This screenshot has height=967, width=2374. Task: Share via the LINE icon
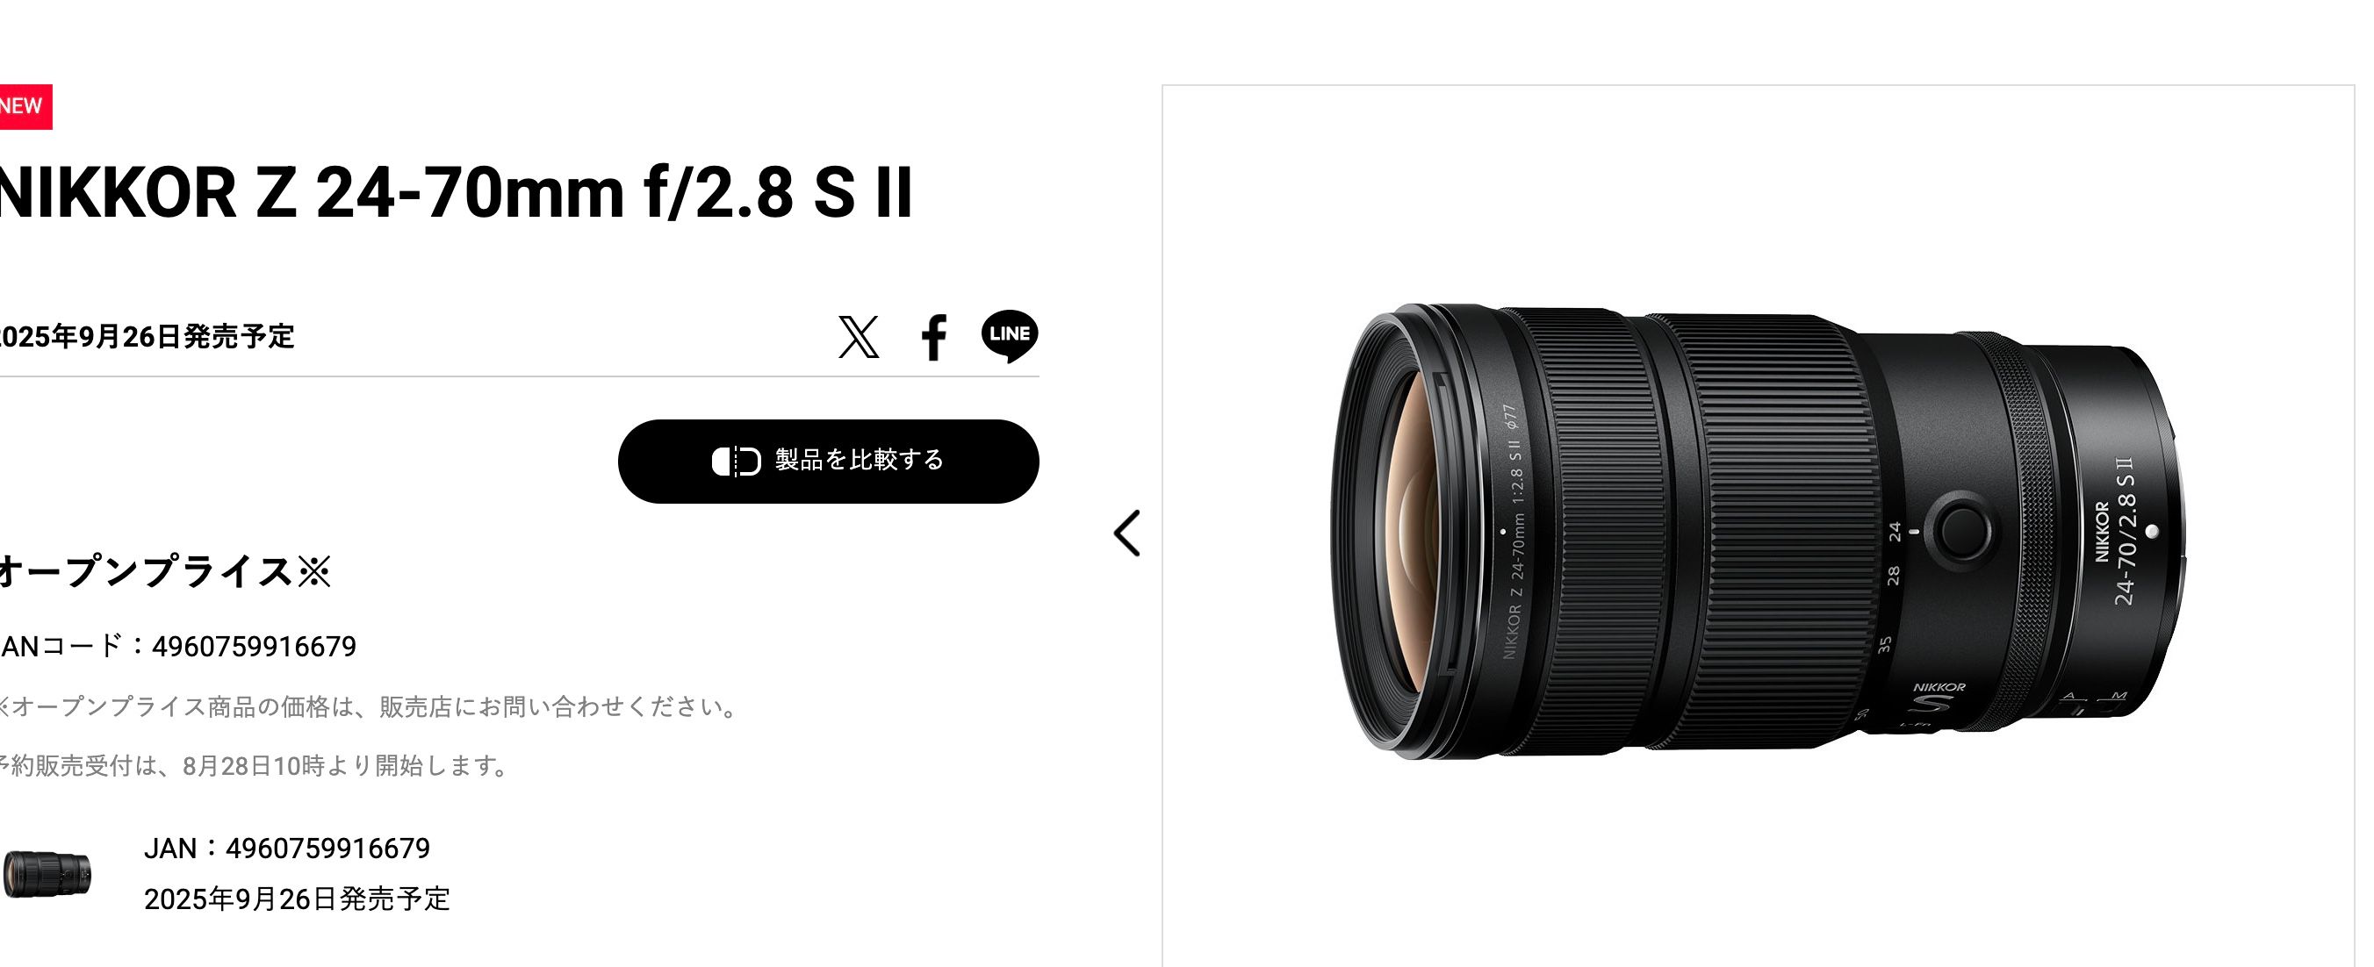pyautogui.click(x=1009, y=336)
